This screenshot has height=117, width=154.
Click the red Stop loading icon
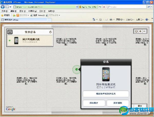coord(104,7)
